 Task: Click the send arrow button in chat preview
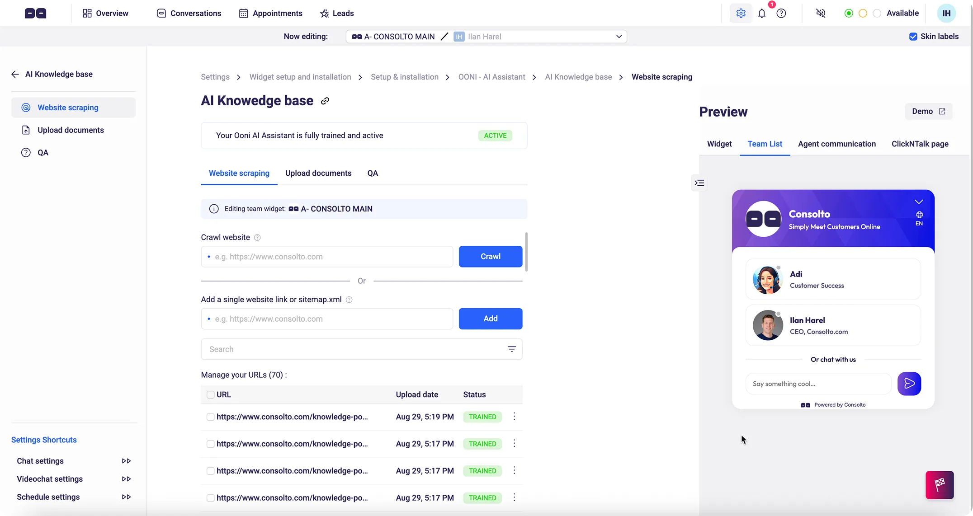[909, 384]
